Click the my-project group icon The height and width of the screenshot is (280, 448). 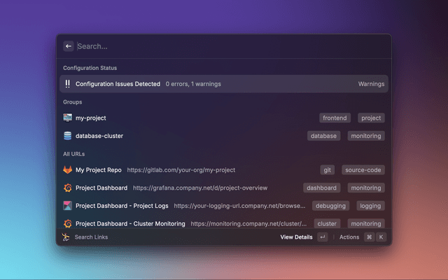67,118
